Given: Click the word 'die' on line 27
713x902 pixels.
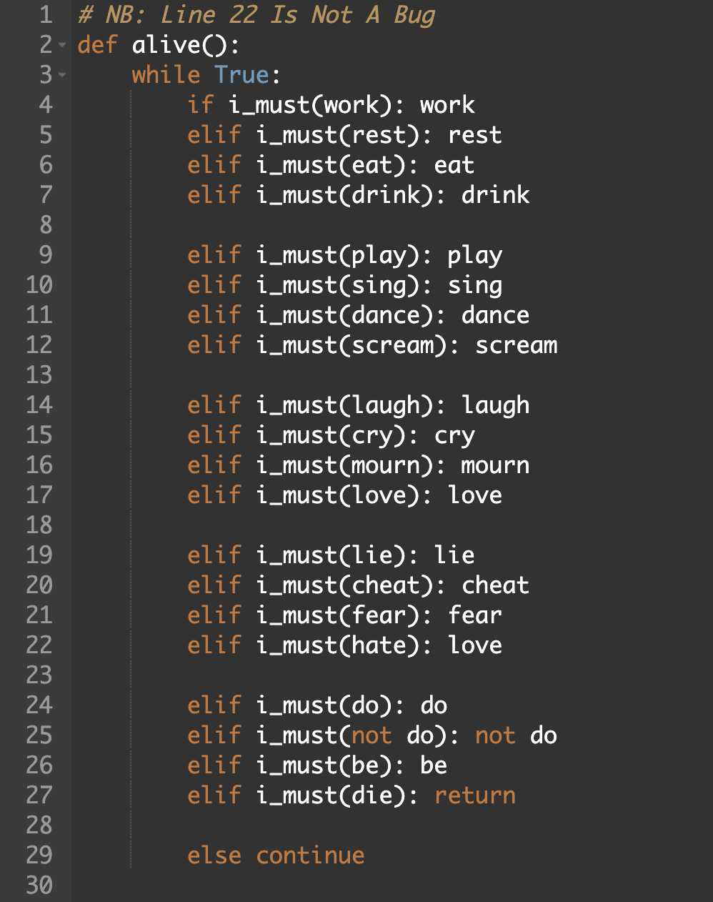Looking at the screenshot, I should pyautogui.click(x=372, y=796).
